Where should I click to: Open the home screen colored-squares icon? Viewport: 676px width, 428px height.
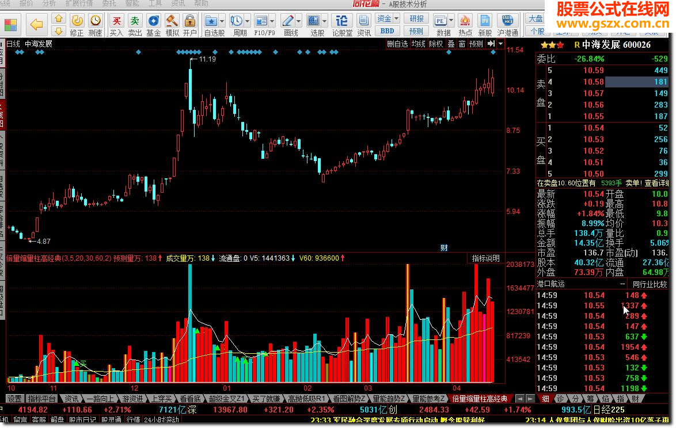[11, 25]
